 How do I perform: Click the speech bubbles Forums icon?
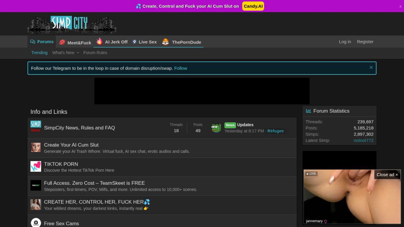33,42
